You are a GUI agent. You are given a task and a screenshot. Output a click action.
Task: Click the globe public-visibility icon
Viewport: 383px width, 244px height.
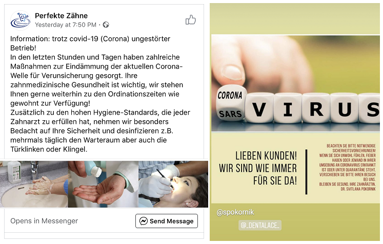coord(106,25)
